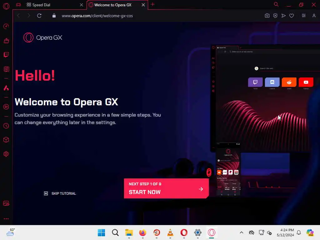Launch File Explorer from taskbar
320x240 pixels.
(129, 232)
